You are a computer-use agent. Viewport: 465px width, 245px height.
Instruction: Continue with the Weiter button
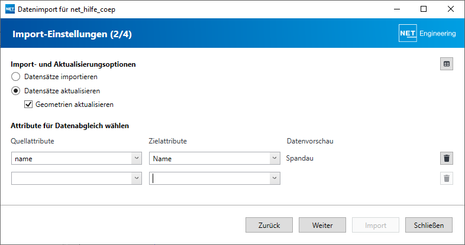(322, 225)
